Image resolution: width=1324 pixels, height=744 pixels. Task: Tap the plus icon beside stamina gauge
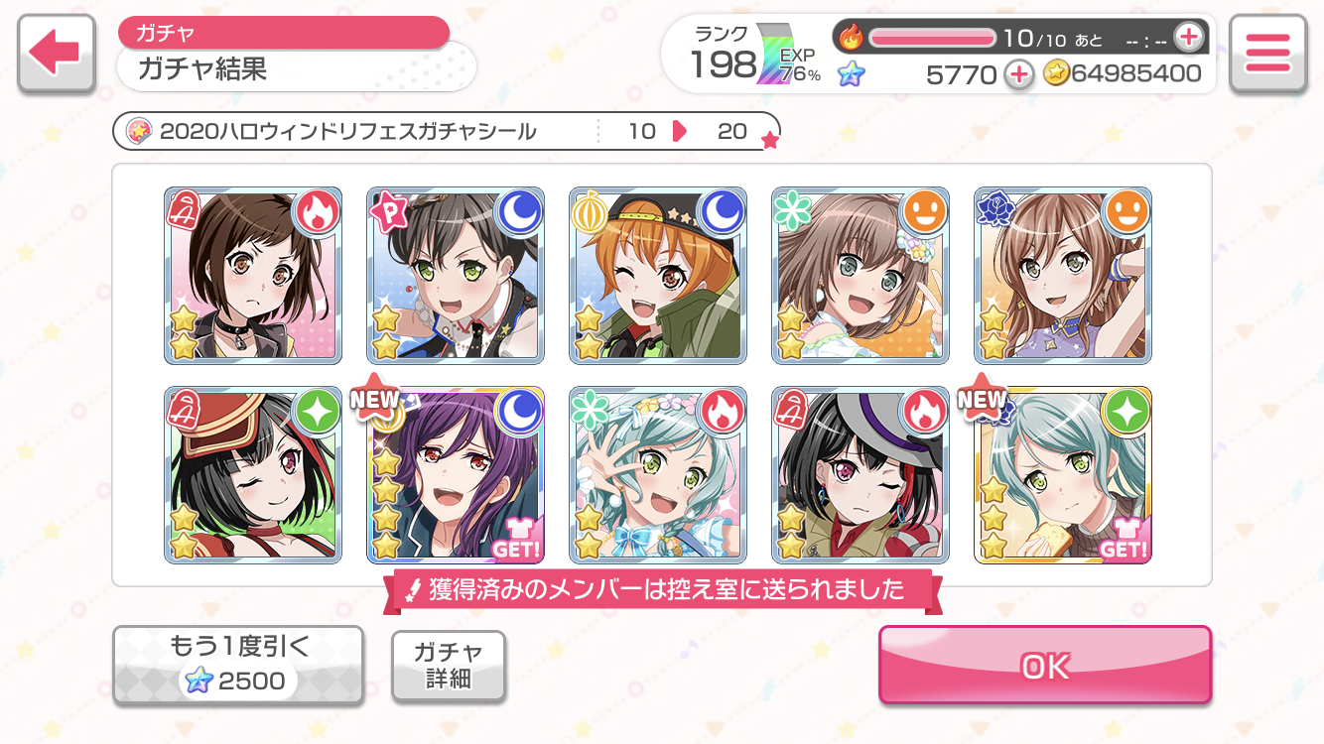1187,38
